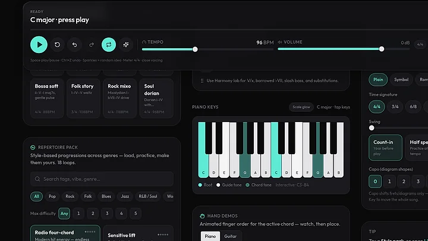This screenshot has height=241, width=428.
Task: Click the Hand Demos hand icon
Action: click(x=202, y=216)
